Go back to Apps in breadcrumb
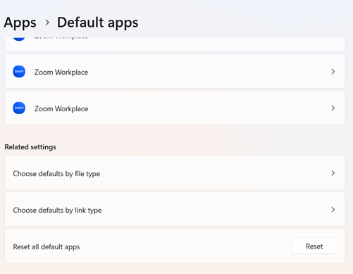The image size is (353, 274). coord(20,23)
